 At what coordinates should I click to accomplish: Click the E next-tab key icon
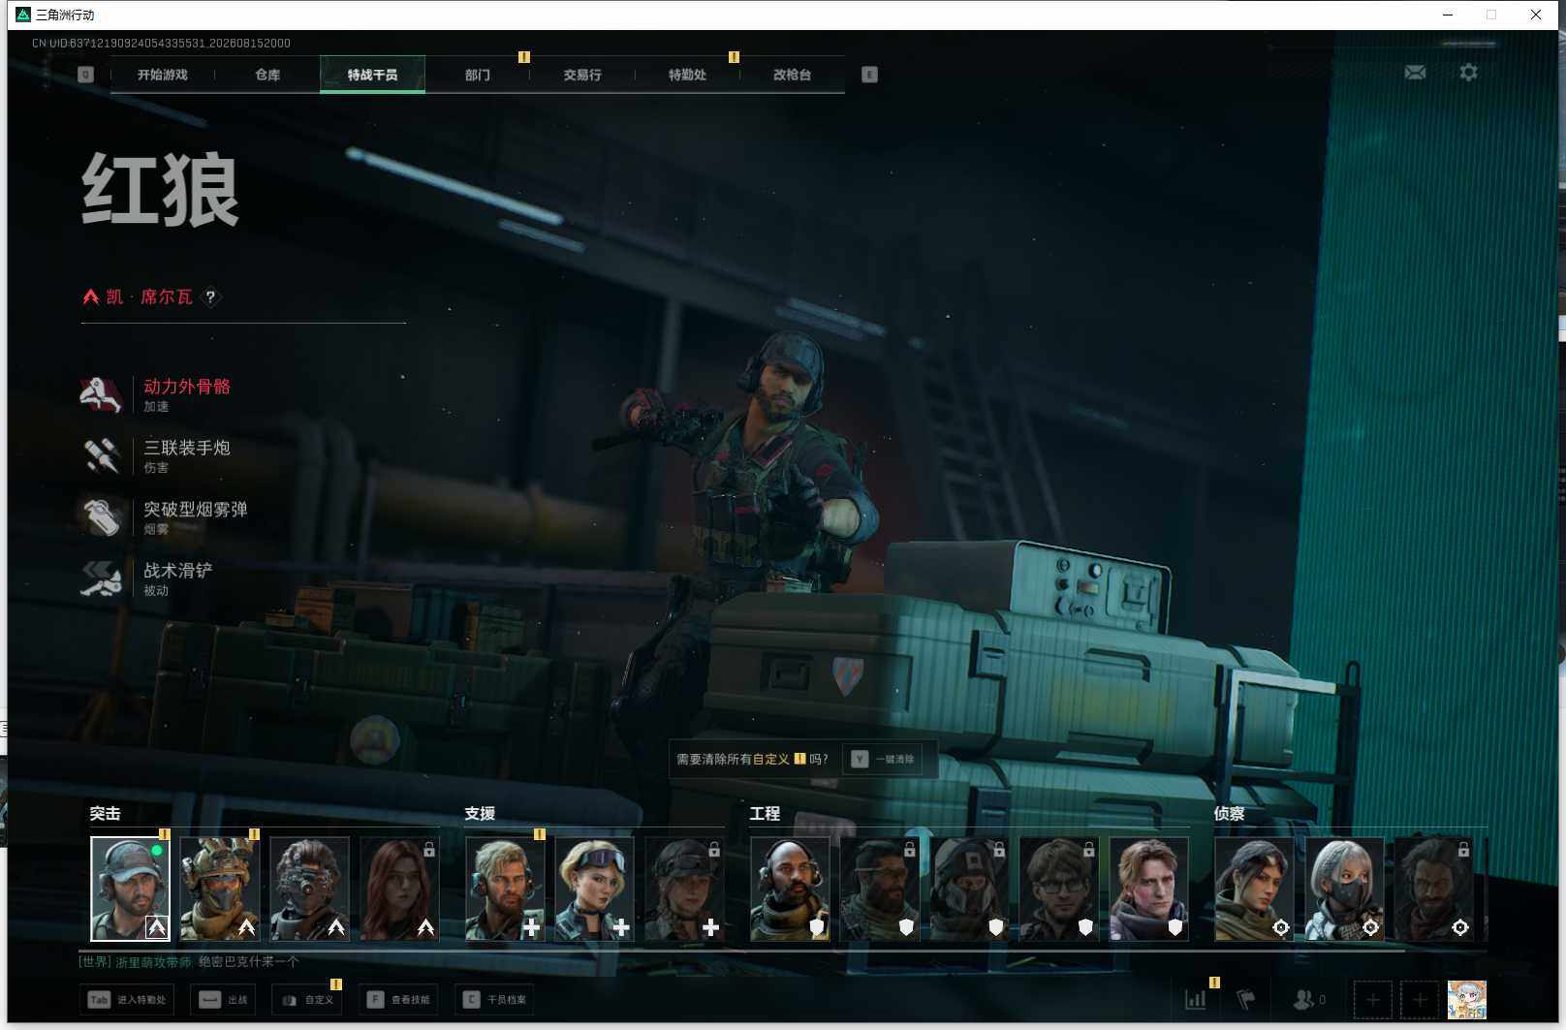(x=869, y=75)
